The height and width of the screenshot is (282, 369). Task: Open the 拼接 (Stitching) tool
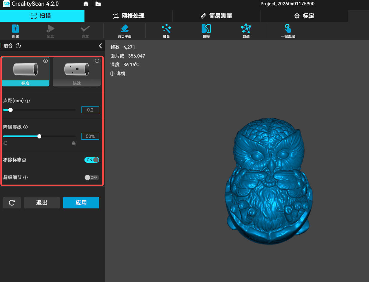coord(206,31)
